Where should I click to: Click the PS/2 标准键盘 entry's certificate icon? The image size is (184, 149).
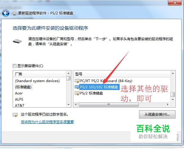click(77, 93)
